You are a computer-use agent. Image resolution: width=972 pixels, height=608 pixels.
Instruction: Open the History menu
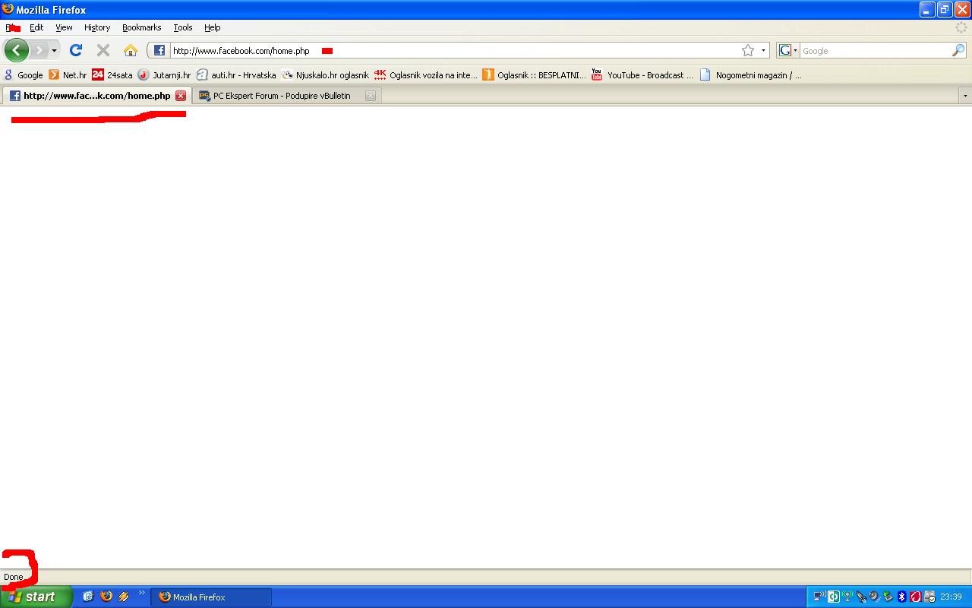[97, 27]
